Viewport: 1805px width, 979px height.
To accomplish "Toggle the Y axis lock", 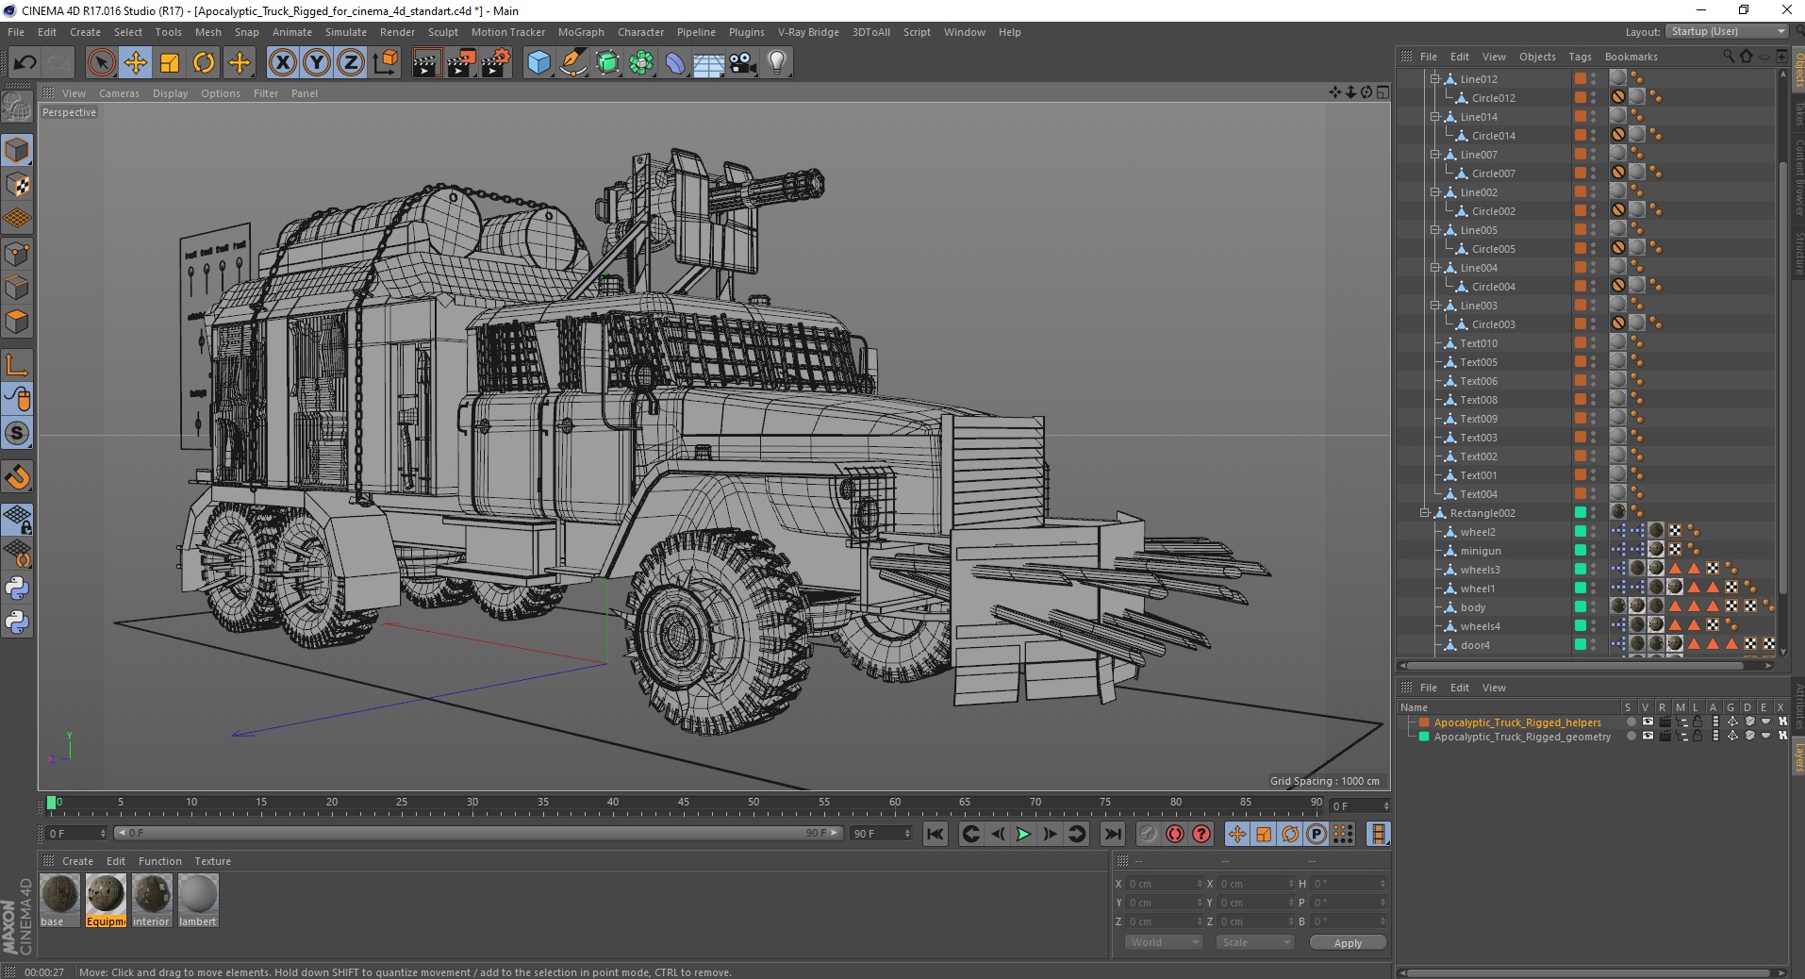I will (317, 63).
